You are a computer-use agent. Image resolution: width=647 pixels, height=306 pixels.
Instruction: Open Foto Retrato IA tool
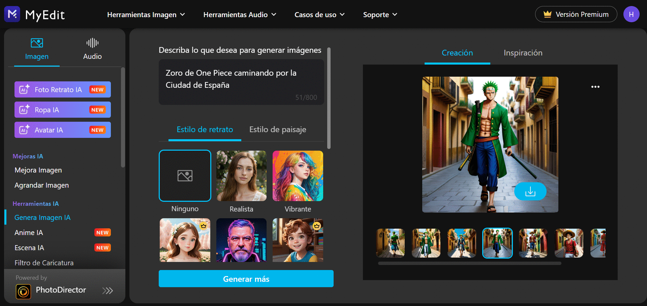[x=62, y=89]
